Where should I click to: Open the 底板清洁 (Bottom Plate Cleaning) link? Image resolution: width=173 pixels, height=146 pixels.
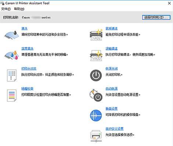112,28
